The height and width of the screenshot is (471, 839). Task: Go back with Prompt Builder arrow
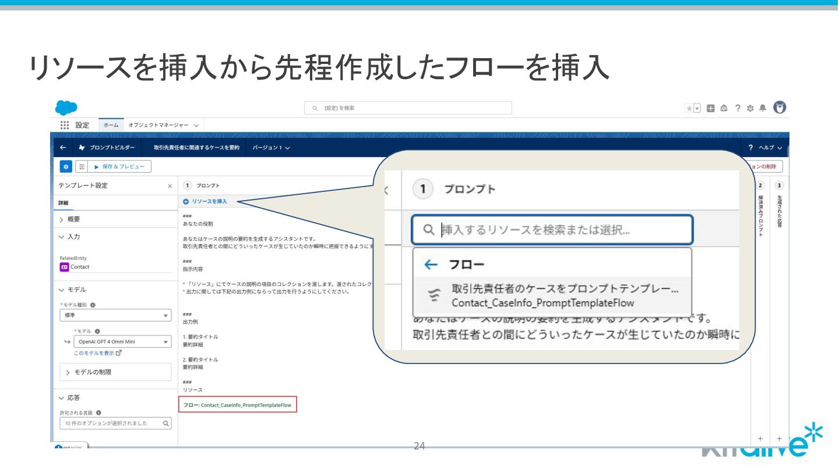point(63,148)
